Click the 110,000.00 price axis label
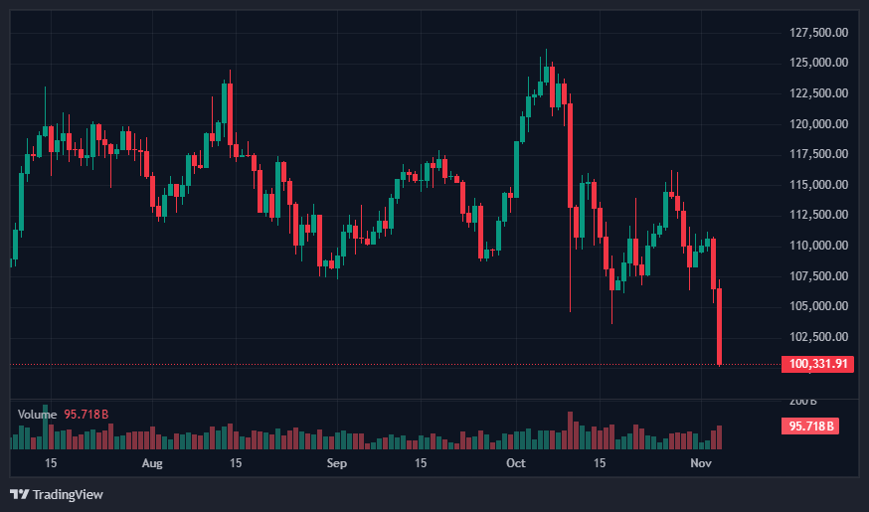 818,246
